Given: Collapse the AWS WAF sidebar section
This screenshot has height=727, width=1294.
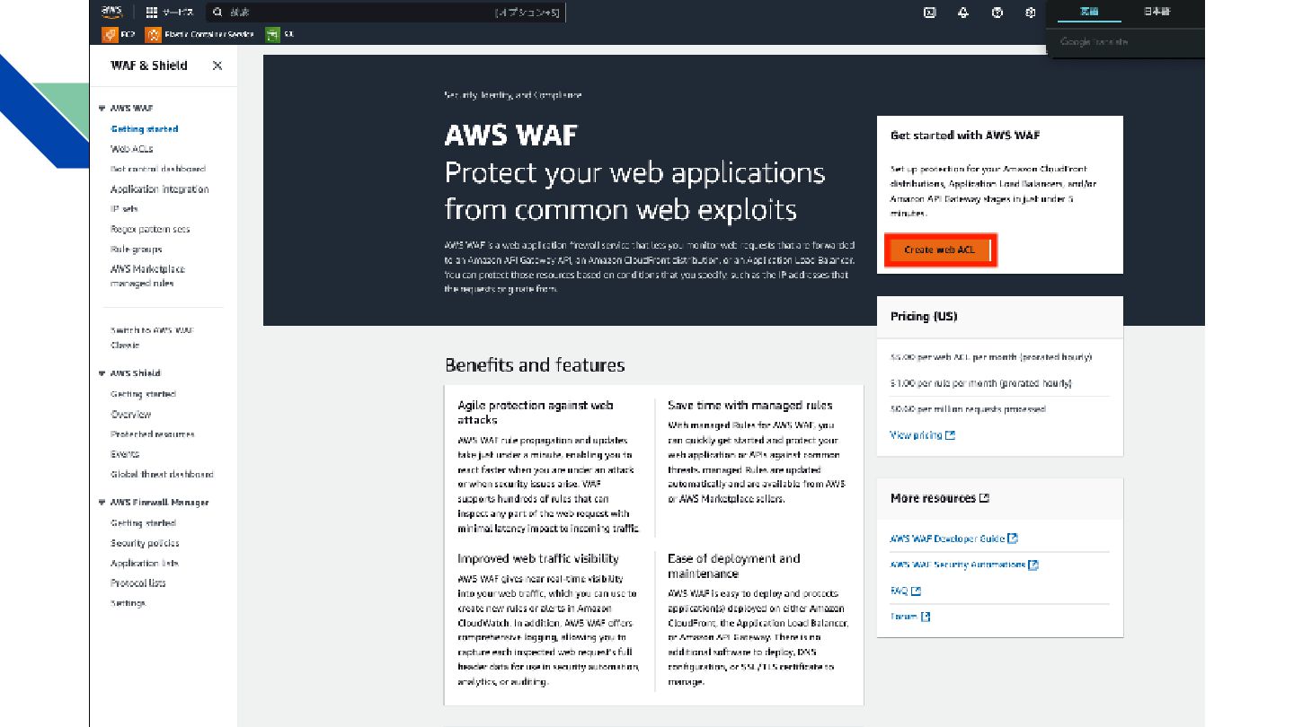Looking at the screenshot, I should tap(102, 108).
